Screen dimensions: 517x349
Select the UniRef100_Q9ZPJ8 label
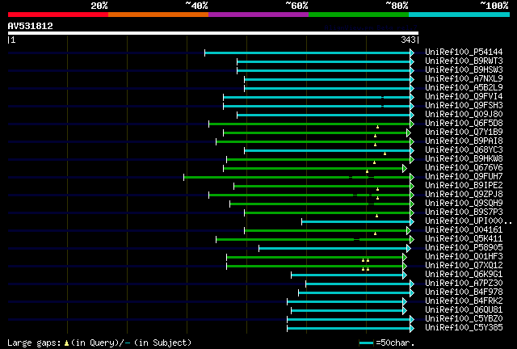pyautogui.click(x=464, y=194)
